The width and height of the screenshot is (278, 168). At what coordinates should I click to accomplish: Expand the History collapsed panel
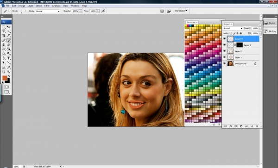pyautogui.click(x=270, y=31)
